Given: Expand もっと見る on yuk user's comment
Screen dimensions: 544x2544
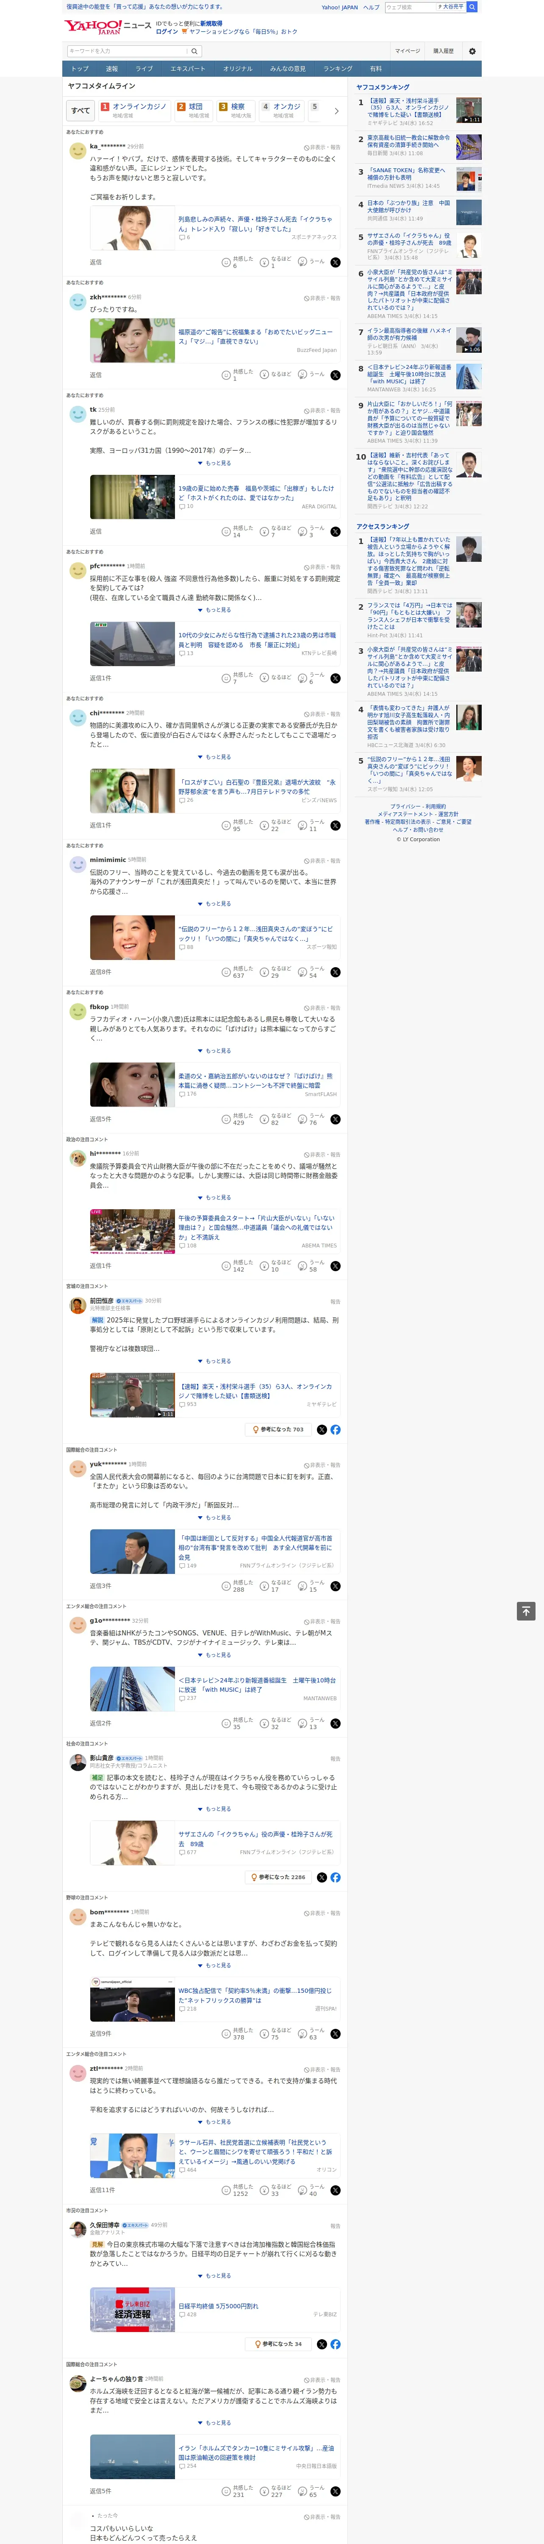Looking at the screenshot, I should [214, 1517].
